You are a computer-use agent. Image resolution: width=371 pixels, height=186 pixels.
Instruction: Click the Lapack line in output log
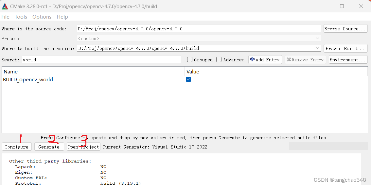click(61, 167)
